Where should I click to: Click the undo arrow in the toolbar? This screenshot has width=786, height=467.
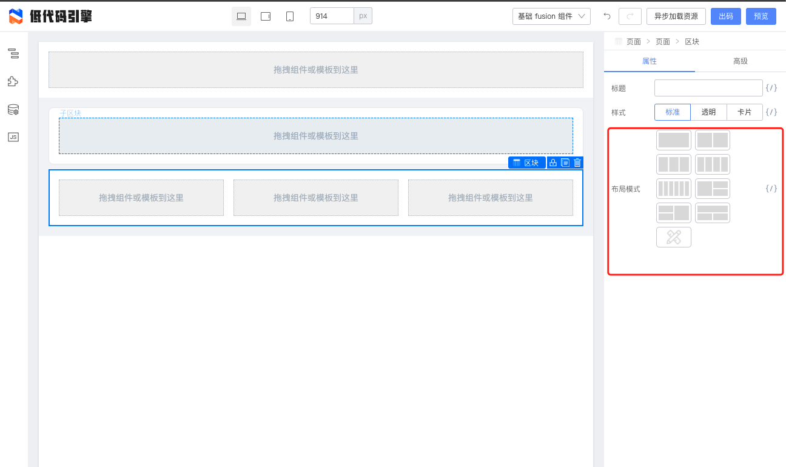(606, 16)
